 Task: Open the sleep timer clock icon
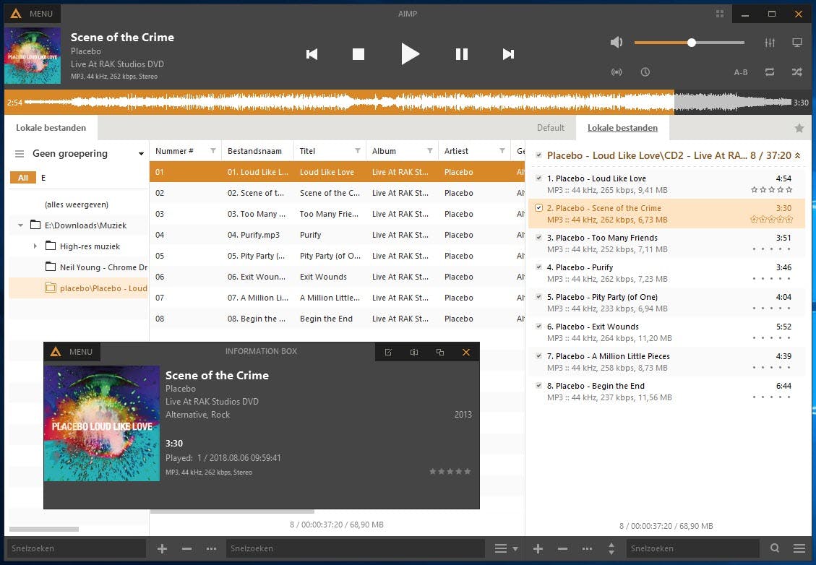tap(645, 72)
